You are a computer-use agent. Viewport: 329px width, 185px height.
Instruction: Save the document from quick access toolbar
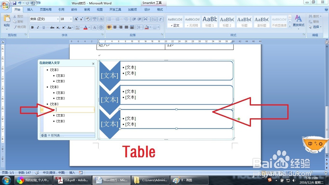click(14, 3)
